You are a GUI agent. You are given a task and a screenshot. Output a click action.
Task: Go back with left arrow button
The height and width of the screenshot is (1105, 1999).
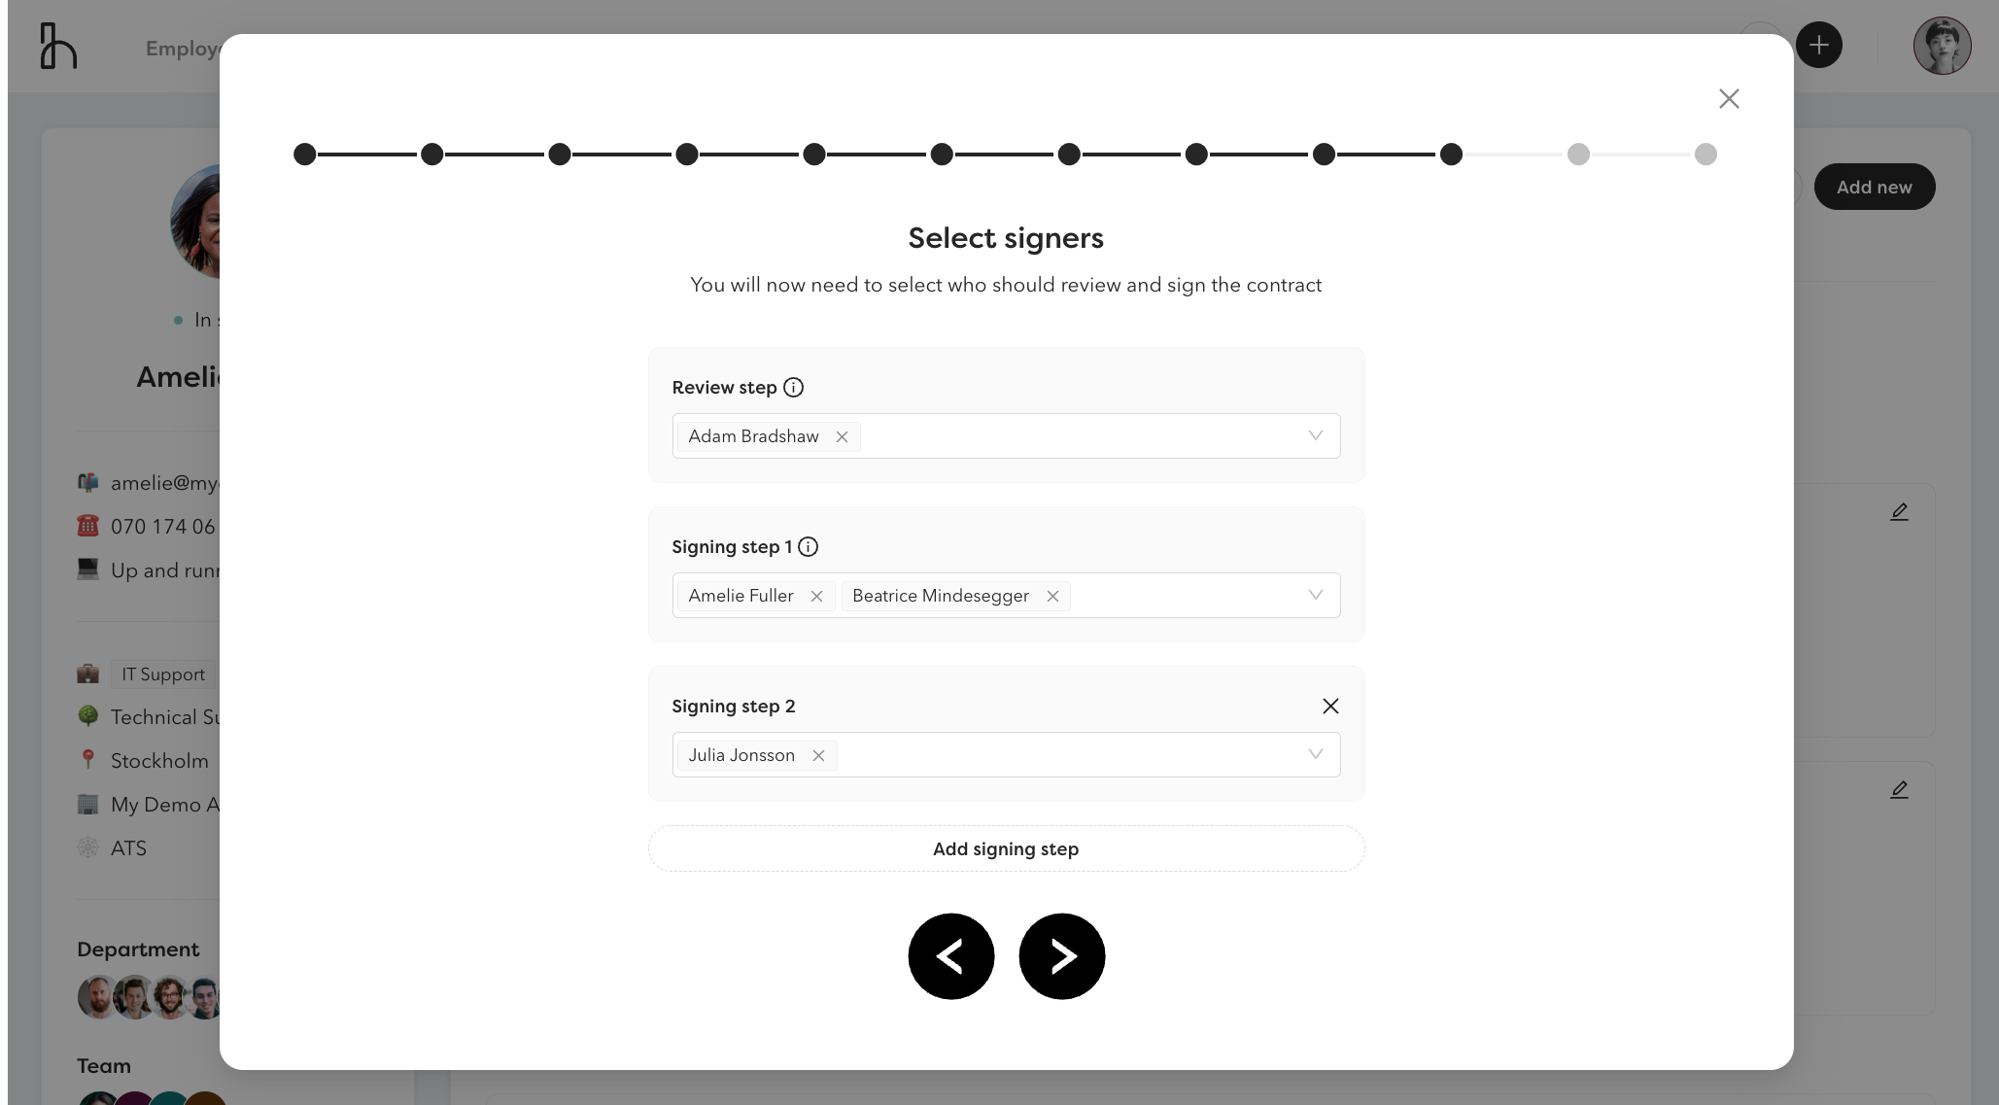pos(950,956)
